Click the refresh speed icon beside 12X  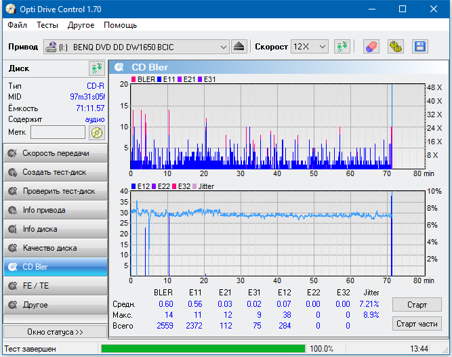[342, 47]
